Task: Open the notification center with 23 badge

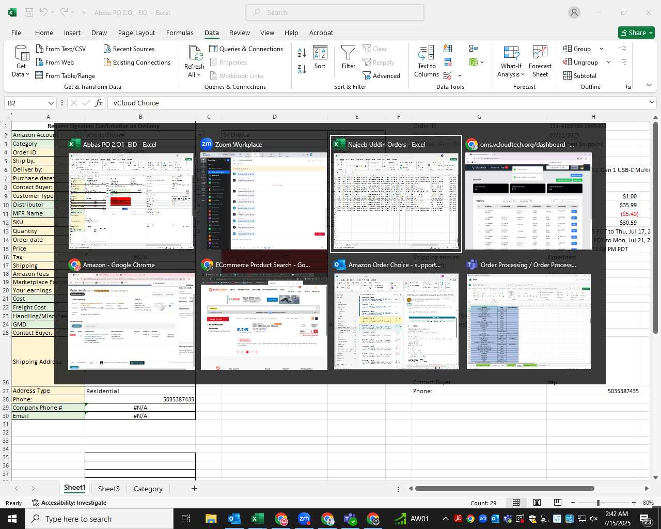Action: 646,519
